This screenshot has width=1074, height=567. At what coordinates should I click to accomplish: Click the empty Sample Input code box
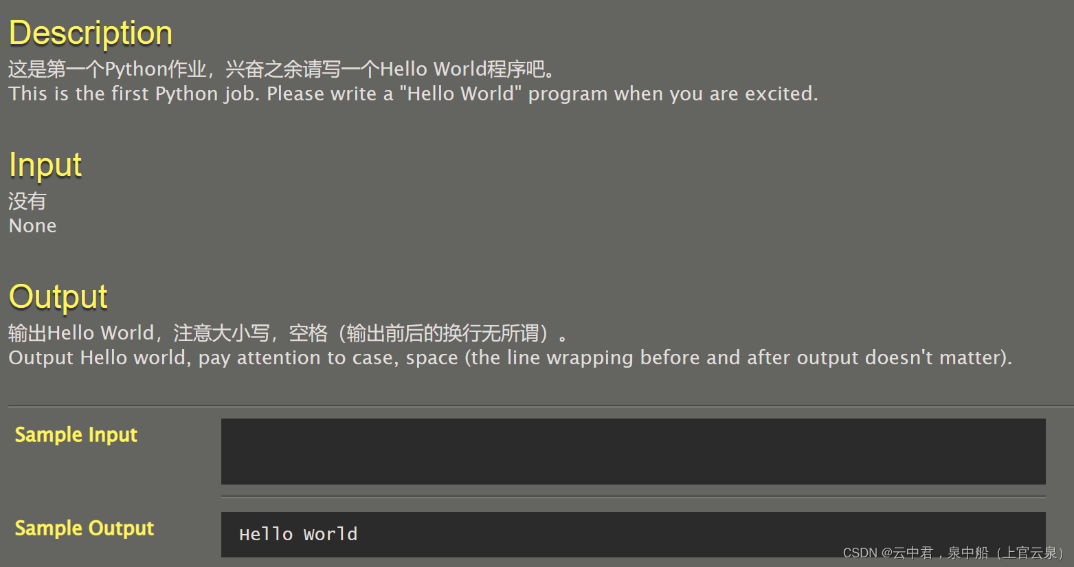(x=633, y=452)
